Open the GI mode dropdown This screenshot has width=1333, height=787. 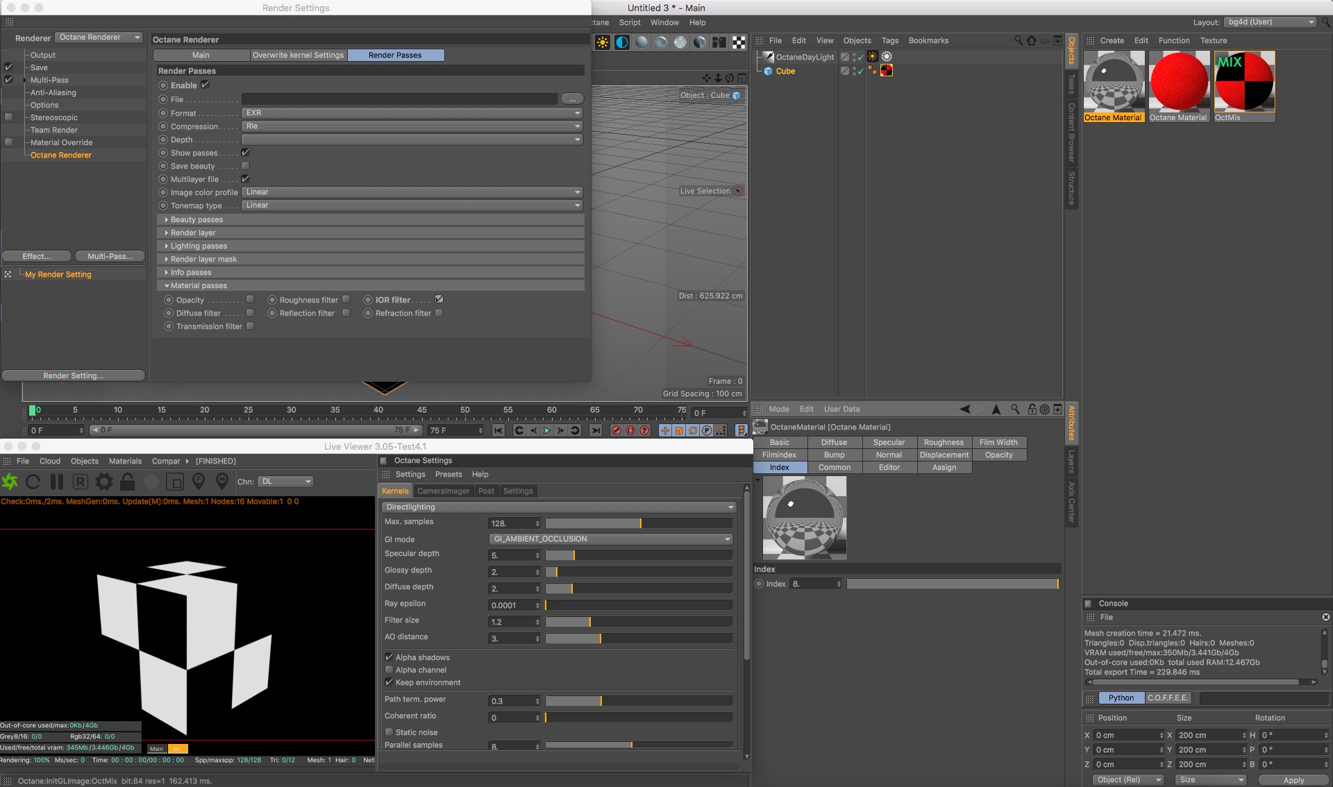(x=611, y=539)
